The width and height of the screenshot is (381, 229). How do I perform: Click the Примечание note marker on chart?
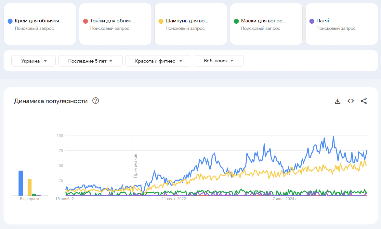[136, 165]
